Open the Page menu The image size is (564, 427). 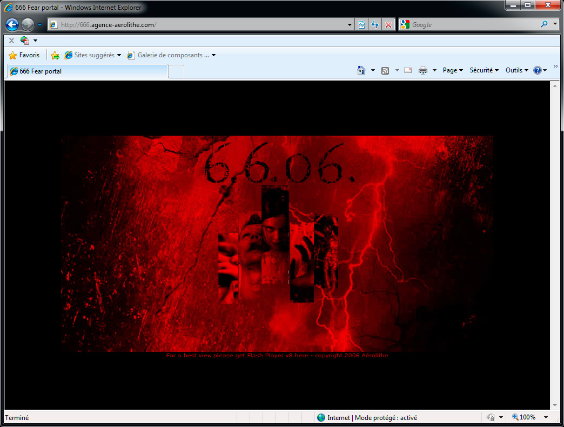coord(452,70)
